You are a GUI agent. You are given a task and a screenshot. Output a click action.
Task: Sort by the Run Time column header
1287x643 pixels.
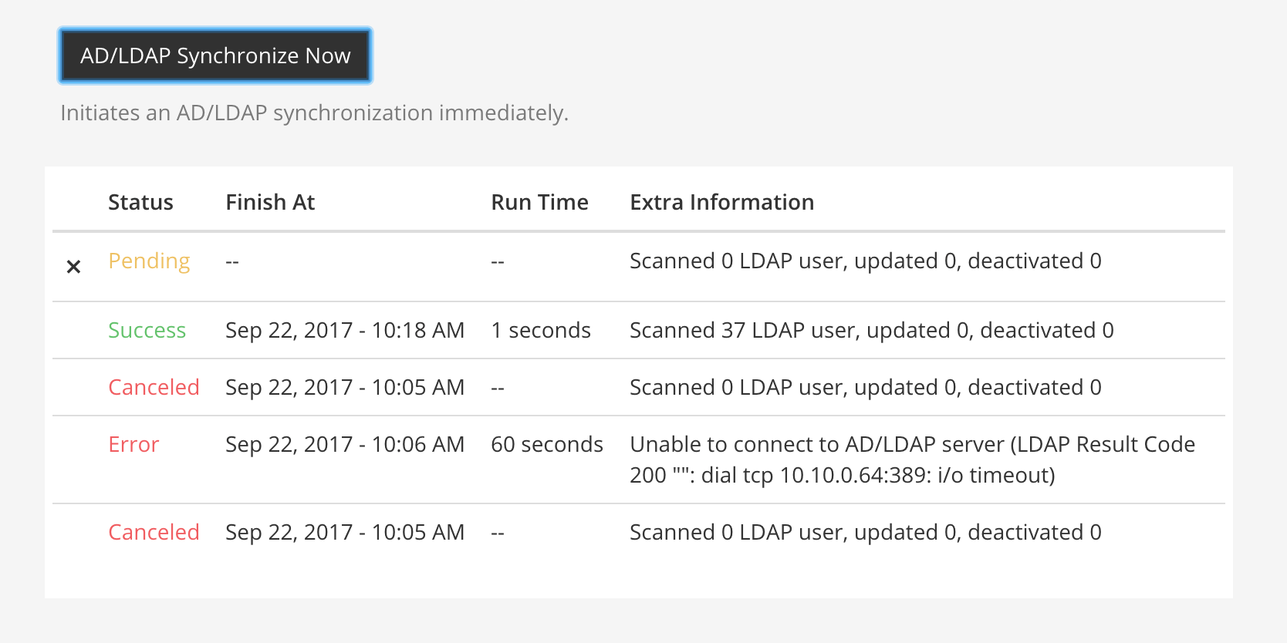[539, 201]
